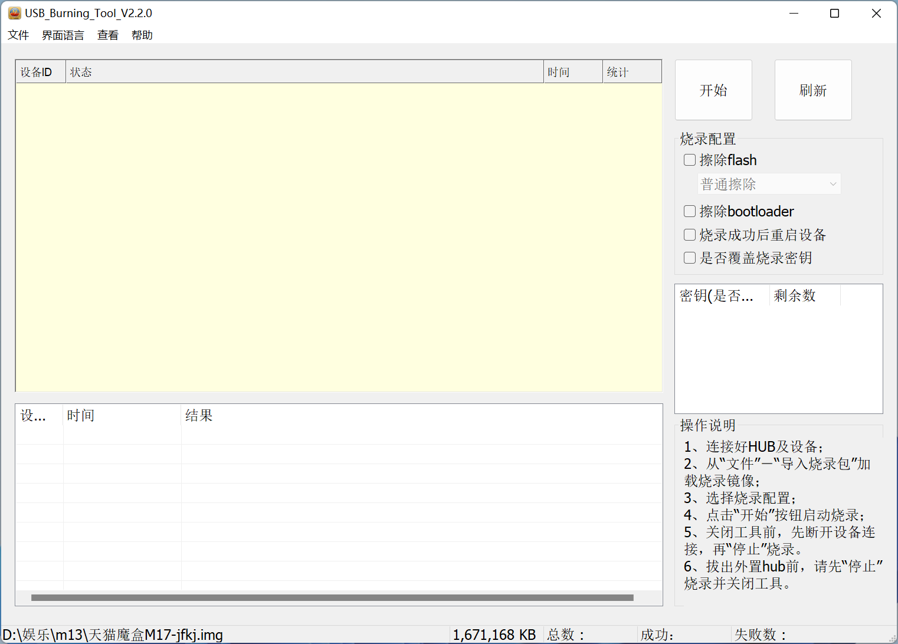Toggle 是否覆盖烧录密钥 checkbox
Viewport: 898px width, 644px height.
(x=690, y=258)
